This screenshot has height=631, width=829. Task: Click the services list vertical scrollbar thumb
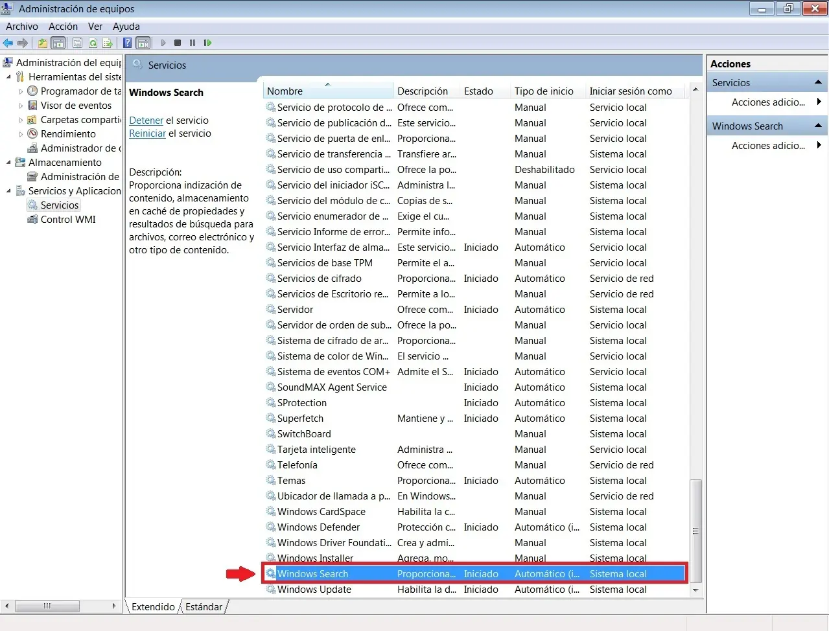click(x=695, y=531)
